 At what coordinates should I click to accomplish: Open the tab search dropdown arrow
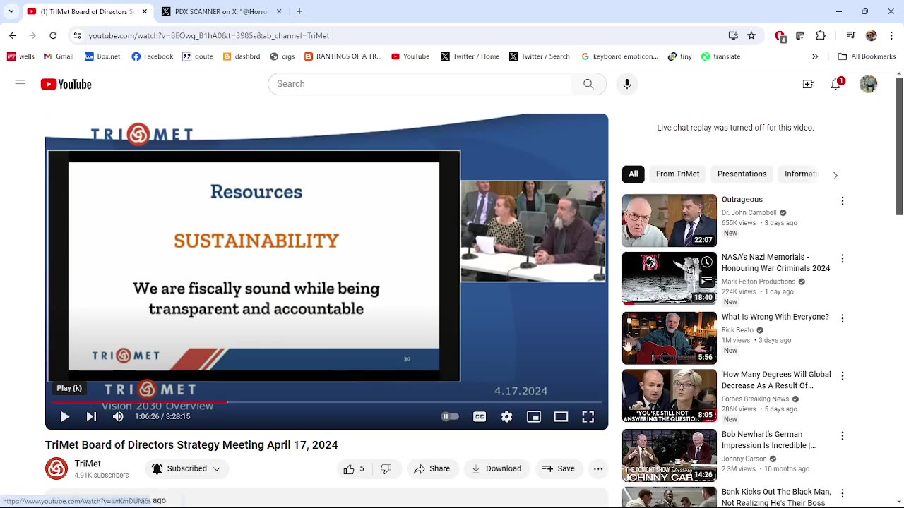11,11
